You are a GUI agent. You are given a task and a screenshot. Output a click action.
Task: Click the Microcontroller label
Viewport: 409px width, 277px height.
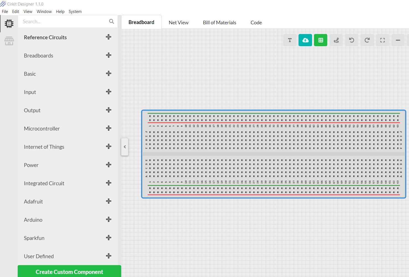pyautogui.click(x=42, y=129)
